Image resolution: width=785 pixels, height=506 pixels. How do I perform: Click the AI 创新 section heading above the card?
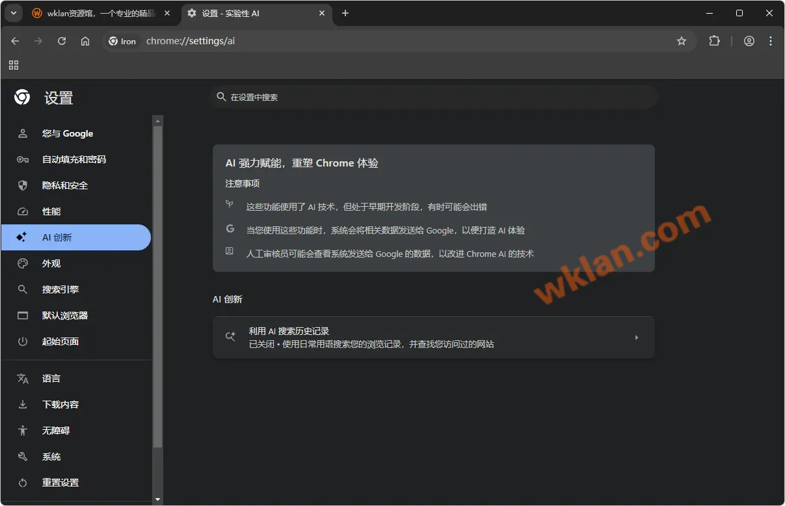228,299
